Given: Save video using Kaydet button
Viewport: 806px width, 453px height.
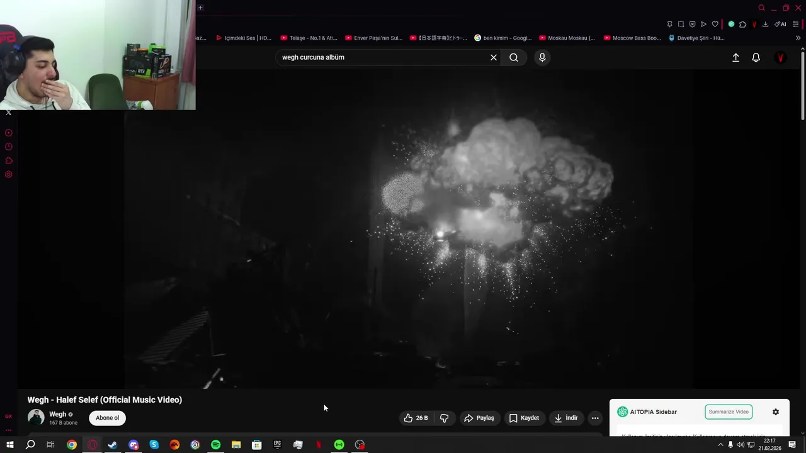Looking at the screenshot, I should click(524, 418).
